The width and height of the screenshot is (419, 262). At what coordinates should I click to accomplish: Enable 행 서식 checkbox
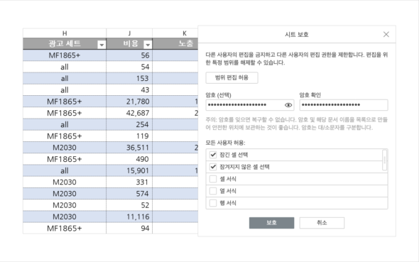[213, 203]
